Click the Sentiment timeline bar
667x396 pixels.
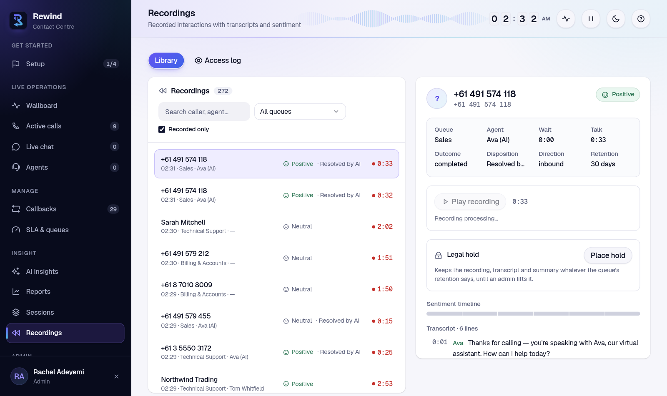tap(533, 313)
